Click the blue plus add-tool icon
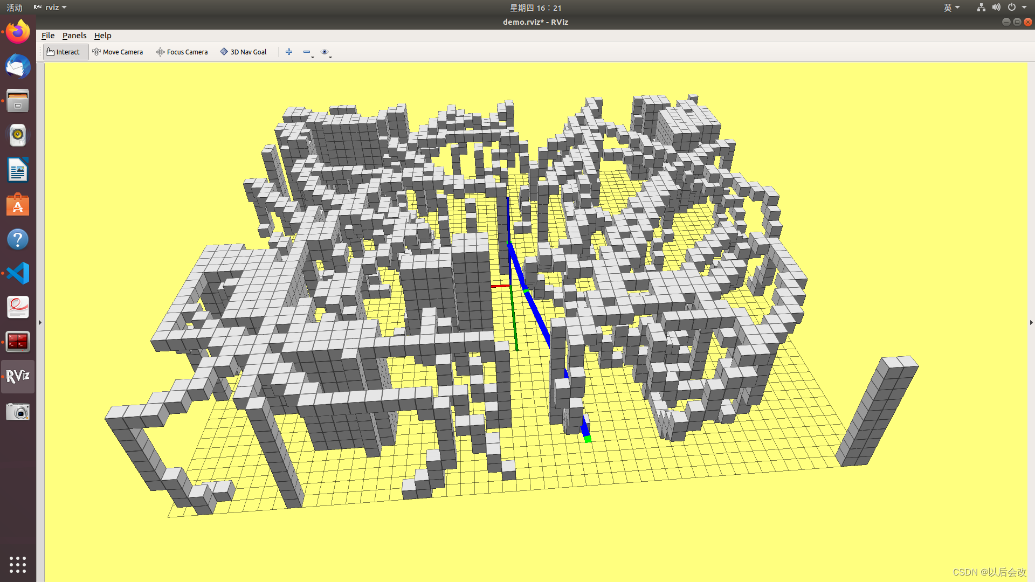1035x582 pixels. 289,52
